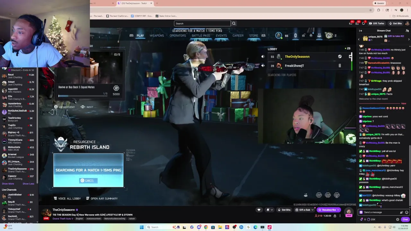The height and width of the screenshot is (231, 411).
Task: Open the Twitch whispers icon
Action: click(x=363, y=23)
